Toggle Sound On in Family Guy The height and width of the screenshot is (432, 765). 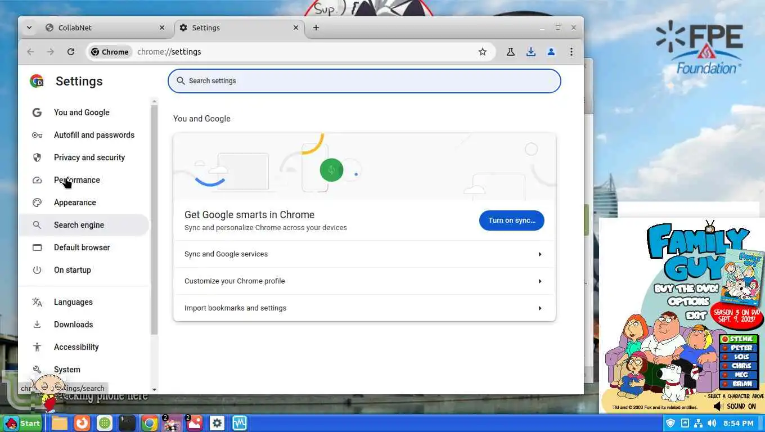pos(735,406)
